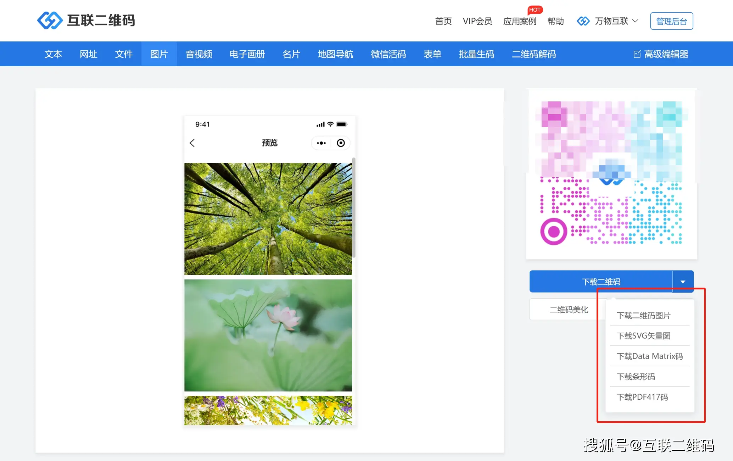Open the 首页 home link
Viewport: 733px width, 461px height.
point(443,21)
